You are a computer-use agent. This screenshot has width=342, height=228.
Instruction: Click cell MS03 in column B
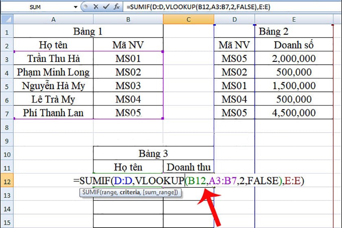128,85
